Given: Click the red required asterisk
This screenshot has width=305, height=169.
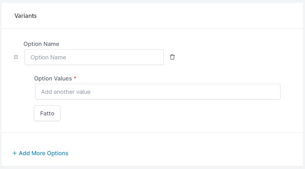Looking at the screenshot, I should tap(75, 78).
